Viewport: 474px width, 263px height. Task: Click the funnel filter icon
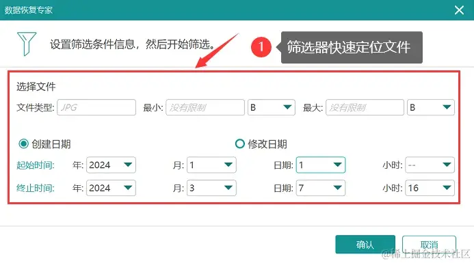click(x=27, y=44)
